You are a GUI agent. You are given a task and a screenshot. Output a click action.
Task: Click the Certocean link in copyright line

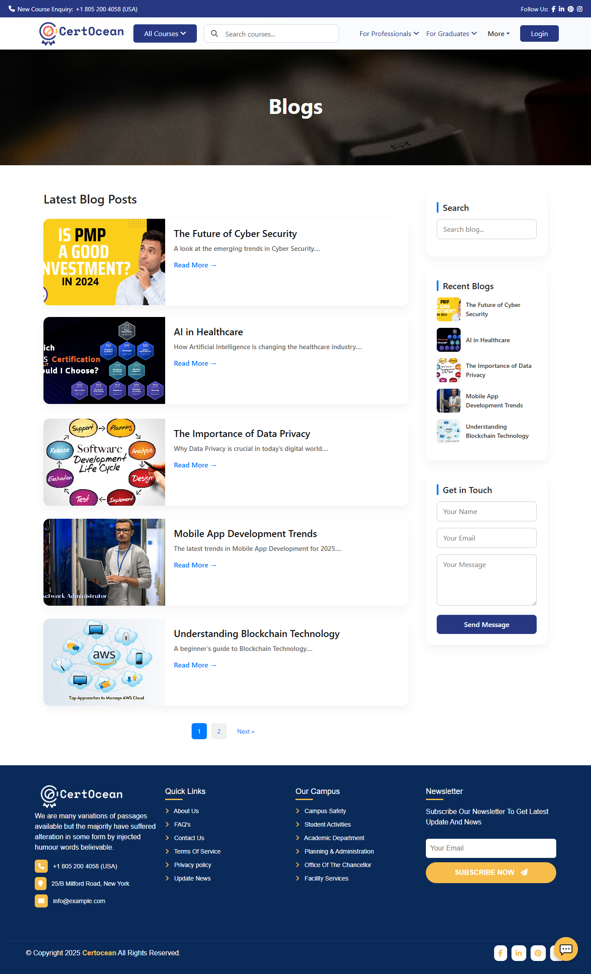(x=99, y=953)
